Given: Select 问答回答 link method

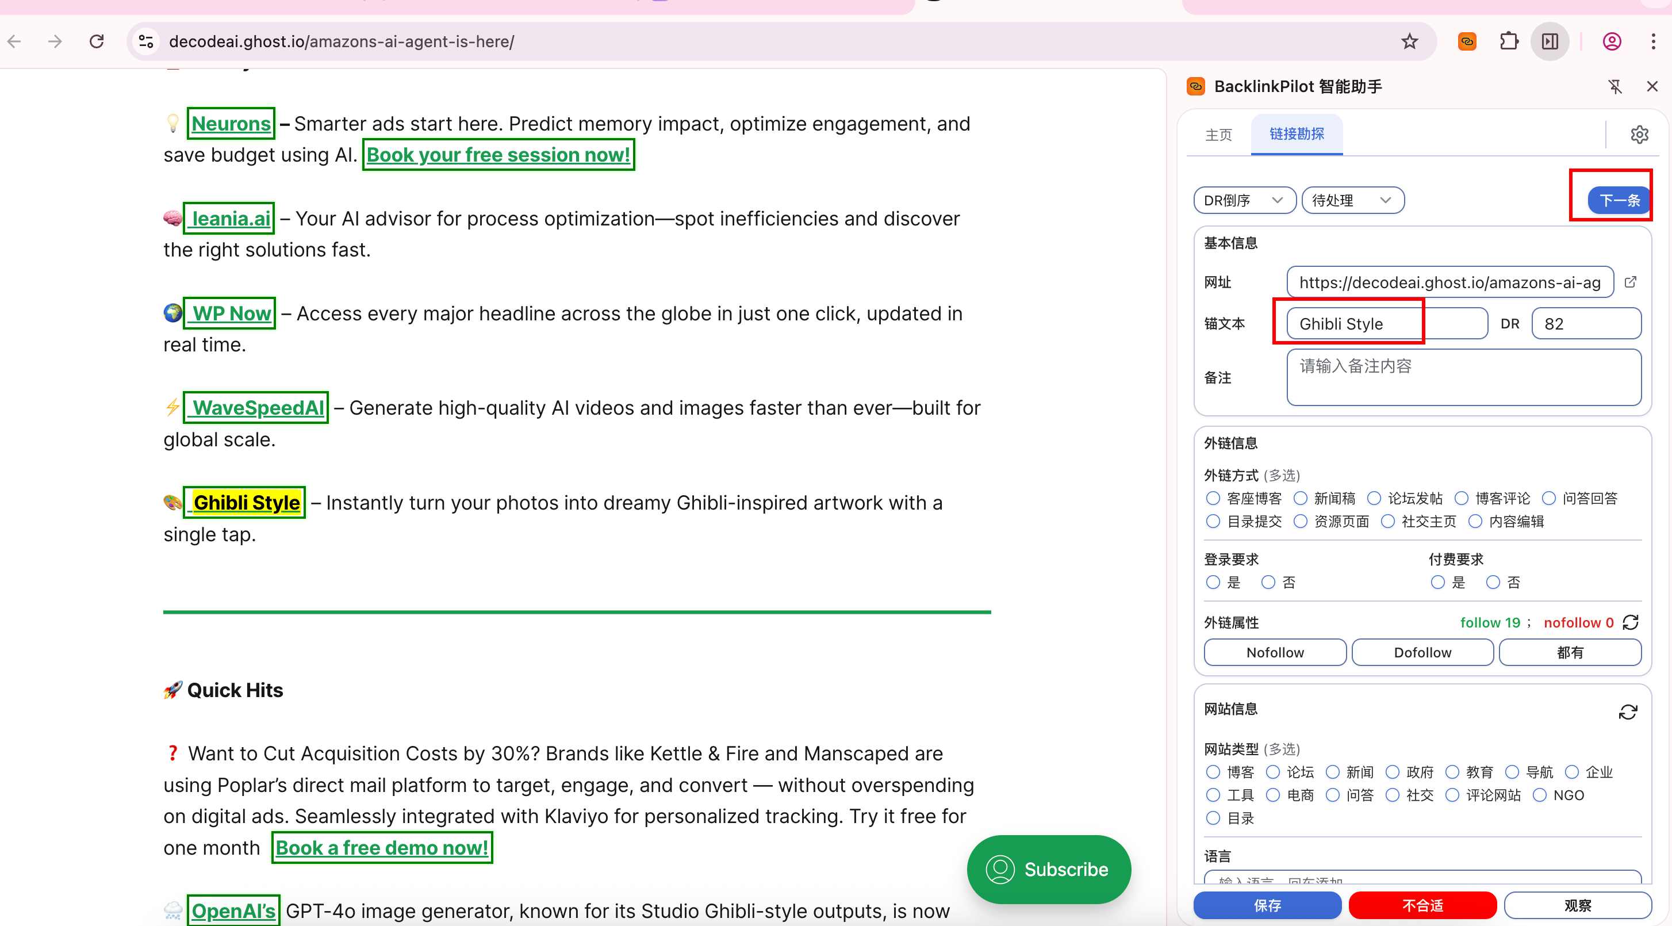Looking at the screenshot, I should tap(1549, 498).
